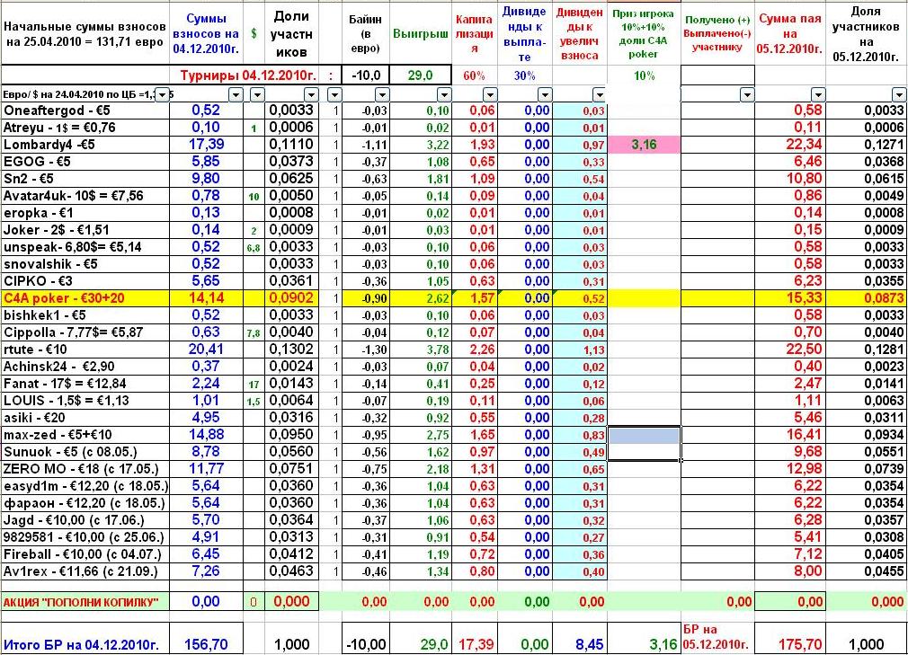Screen dimensions: 908x655
Task: Click the asiki - €20 cell
Action: 85,418
